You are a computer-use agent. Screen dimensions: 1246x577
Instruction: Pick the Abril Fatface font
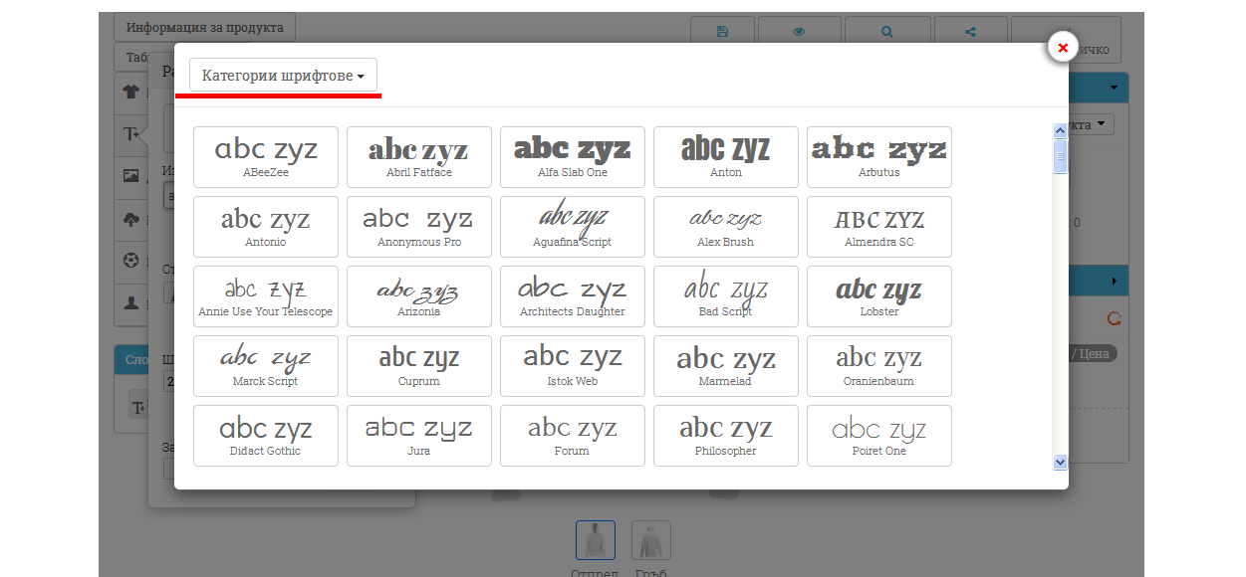418,157
